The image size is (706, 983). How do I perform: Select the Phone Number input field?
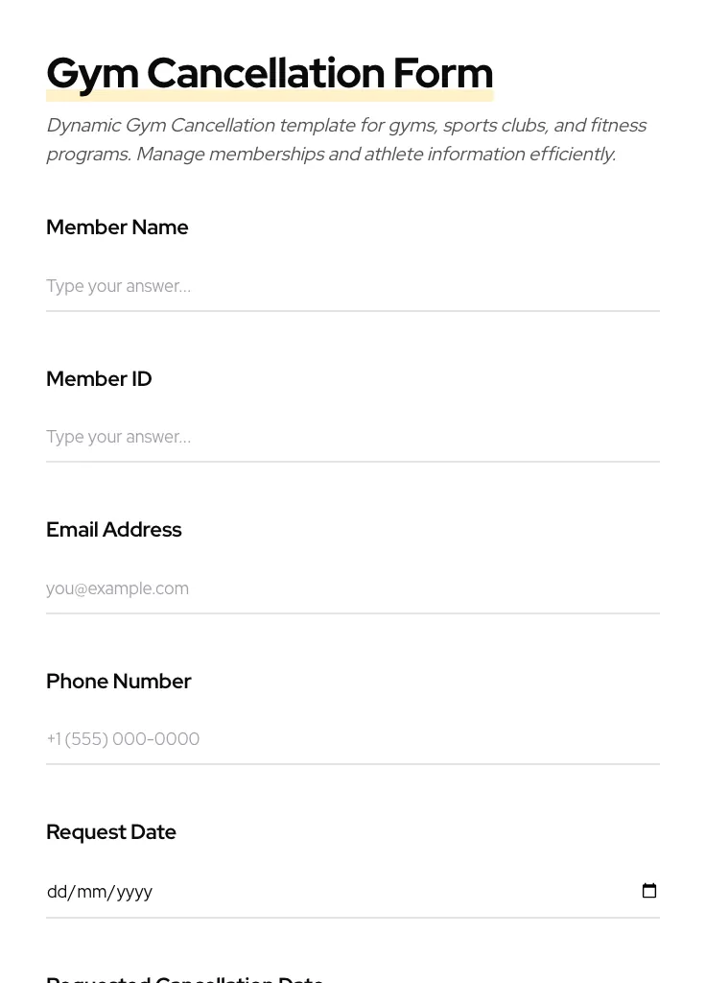pyautogui.click(x=352, y=739)
